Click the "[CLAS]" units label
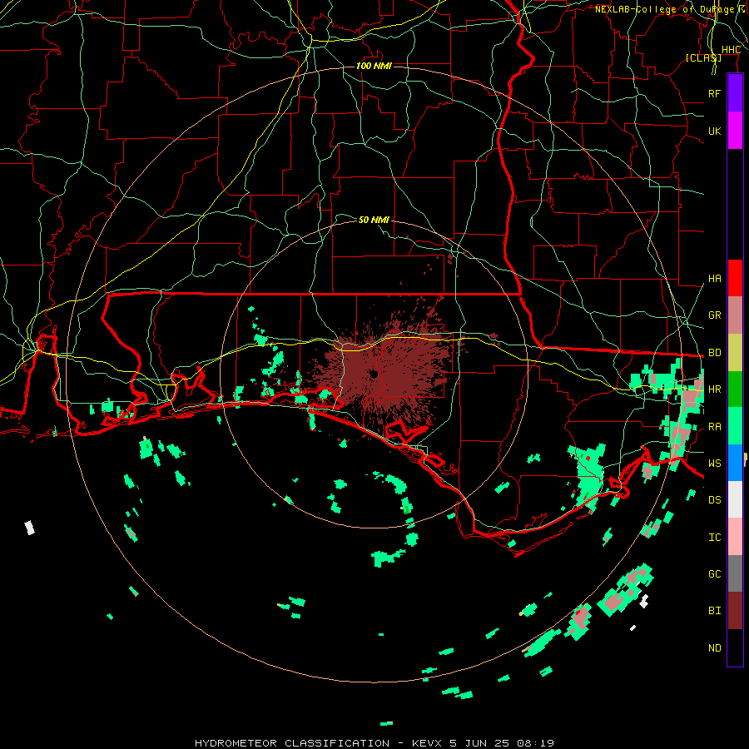 pyautogui.click(x=703, y=57)
